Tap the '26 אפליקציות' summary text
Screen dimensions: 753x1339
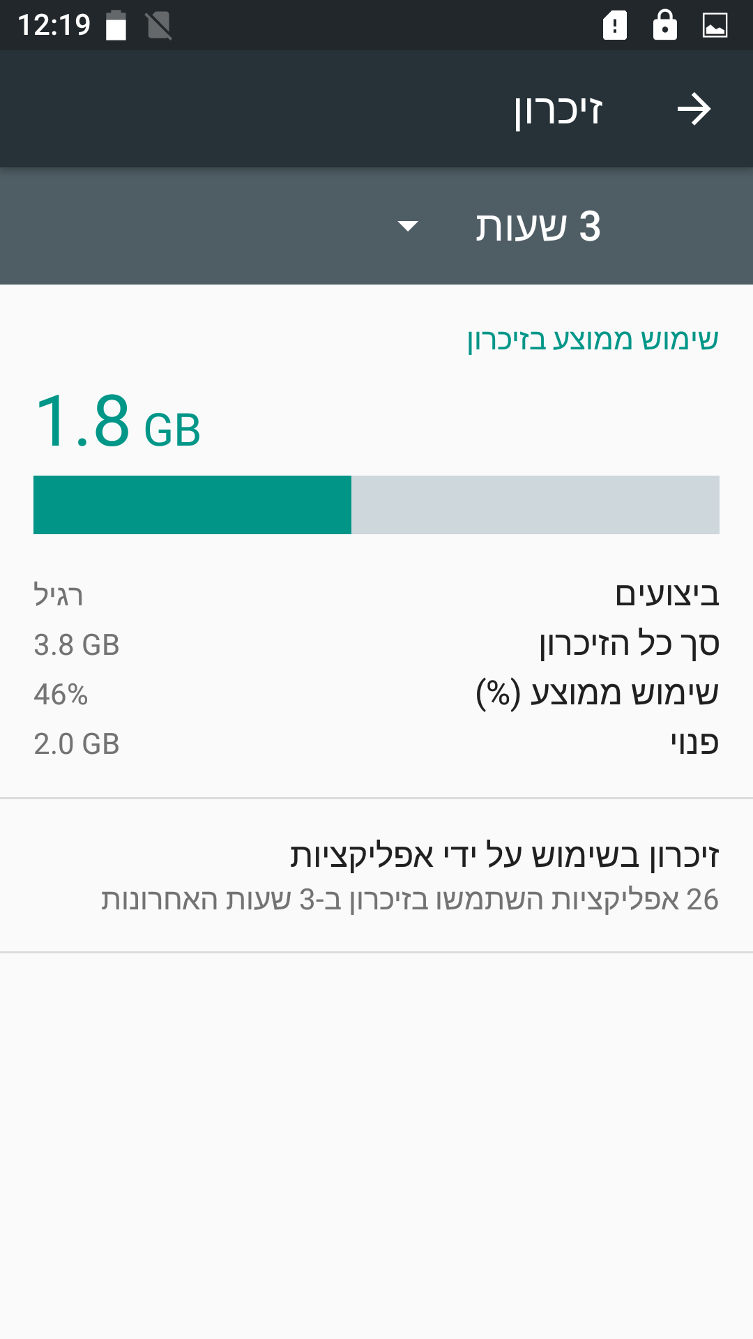click(409, 900)
